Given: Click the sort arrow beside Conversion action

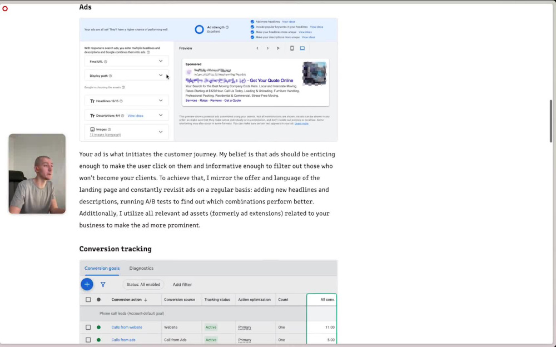Looking at the screenshot, I should (146, 300).
